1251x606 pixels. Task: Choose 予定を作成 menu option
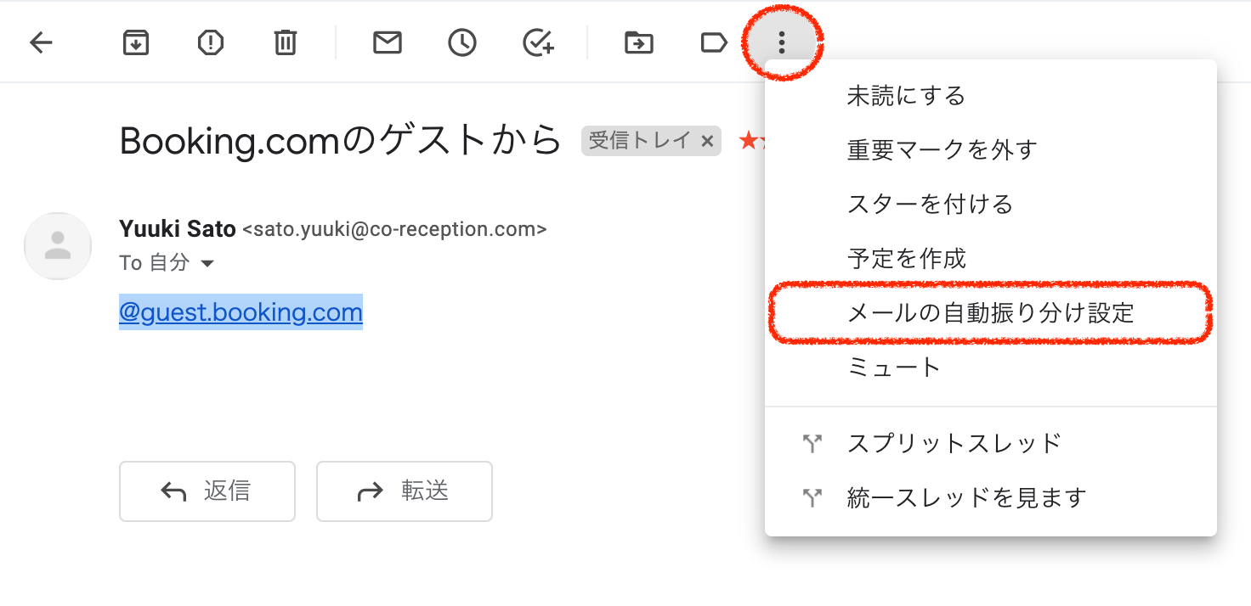coord(906,259)
